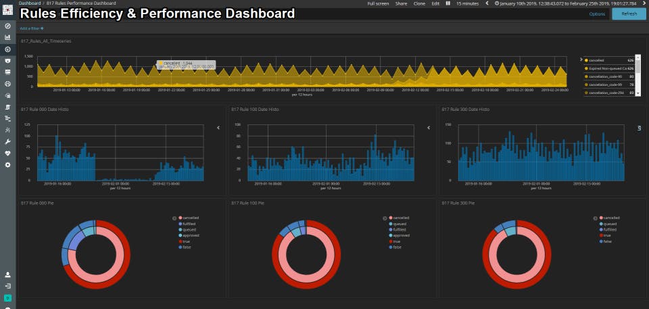Open Visualize via the bar chart sidebar icon
Screen dimensions: 649x309
click(x=7, y=37)
